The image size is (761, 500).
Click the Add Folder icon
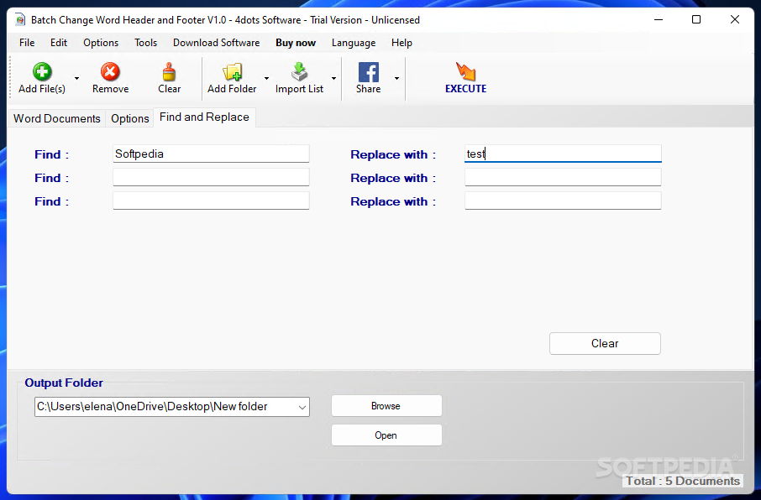(232, 72)
